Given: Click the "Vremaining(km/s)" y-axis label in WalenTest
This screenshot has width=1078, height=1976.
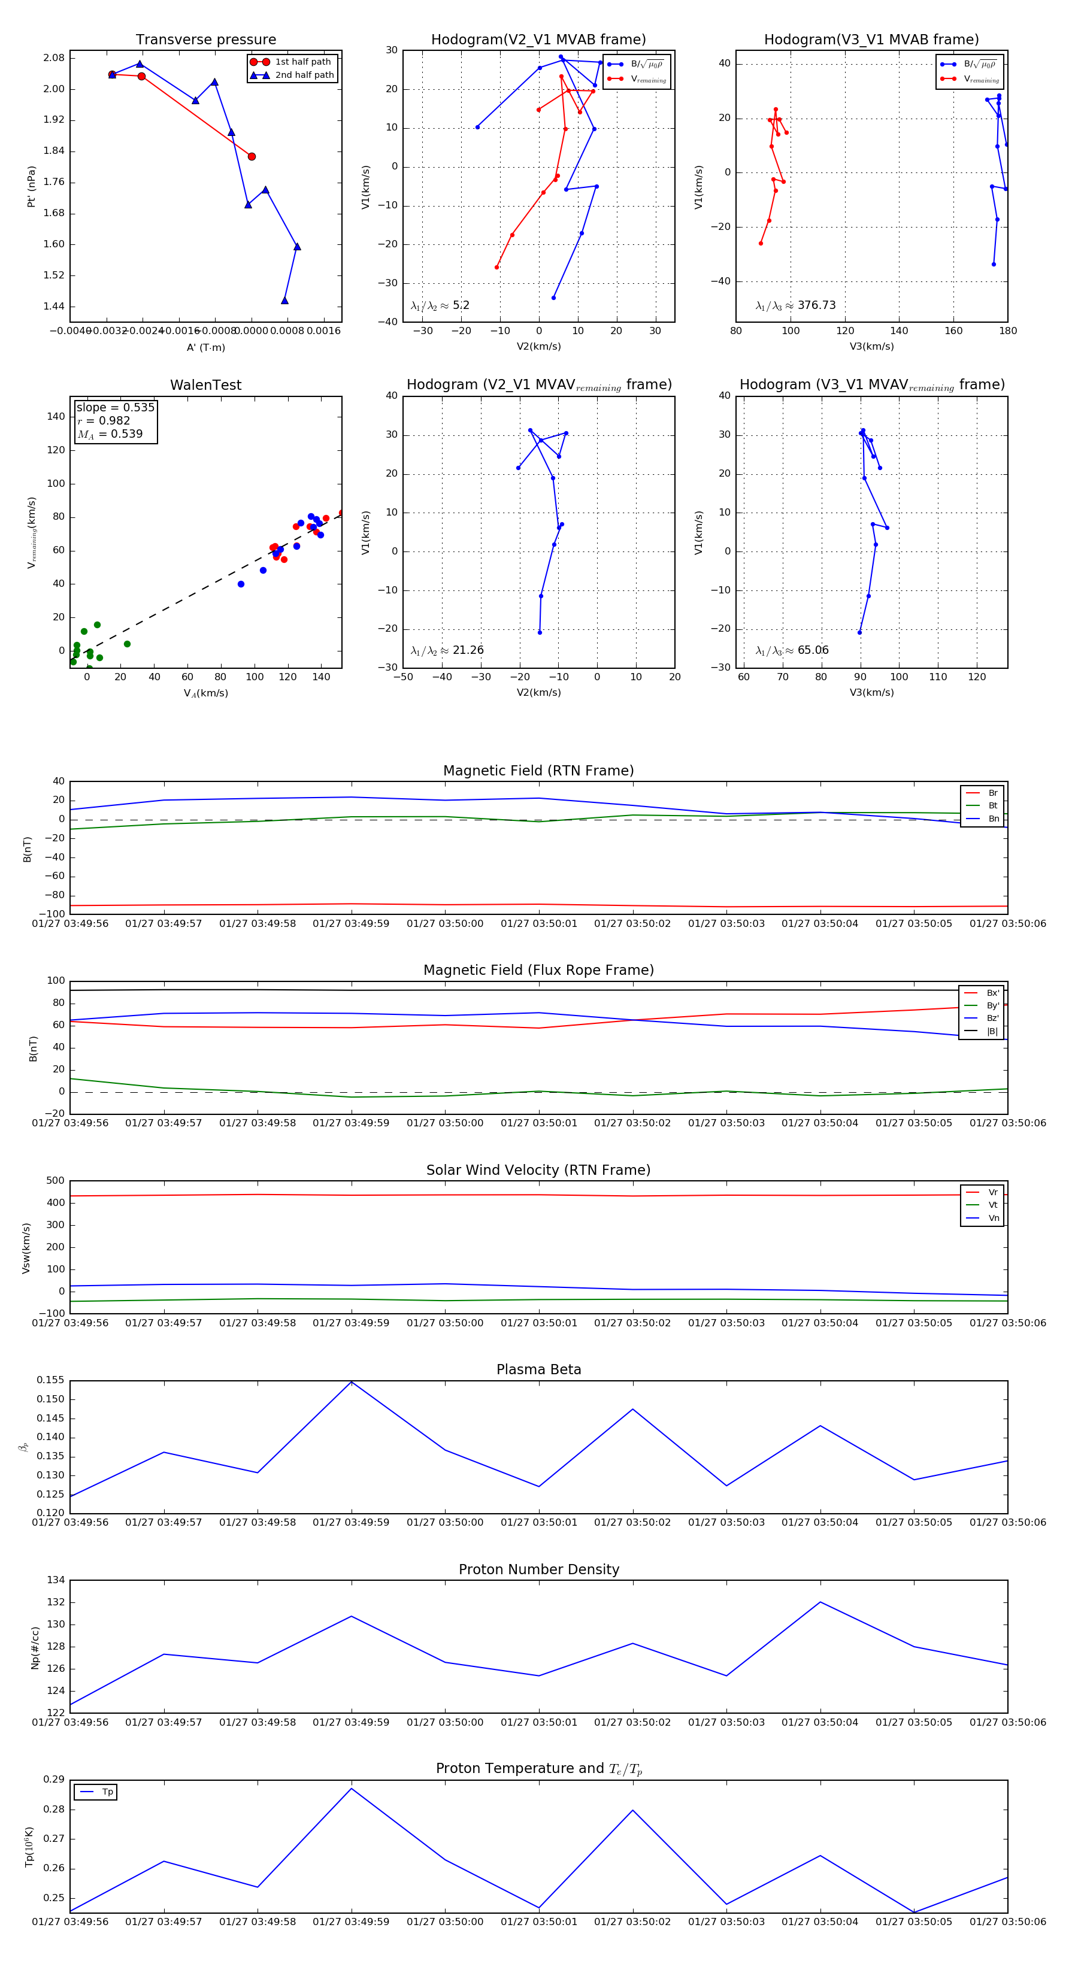Looking at the screenshot, I should point(32,532).
